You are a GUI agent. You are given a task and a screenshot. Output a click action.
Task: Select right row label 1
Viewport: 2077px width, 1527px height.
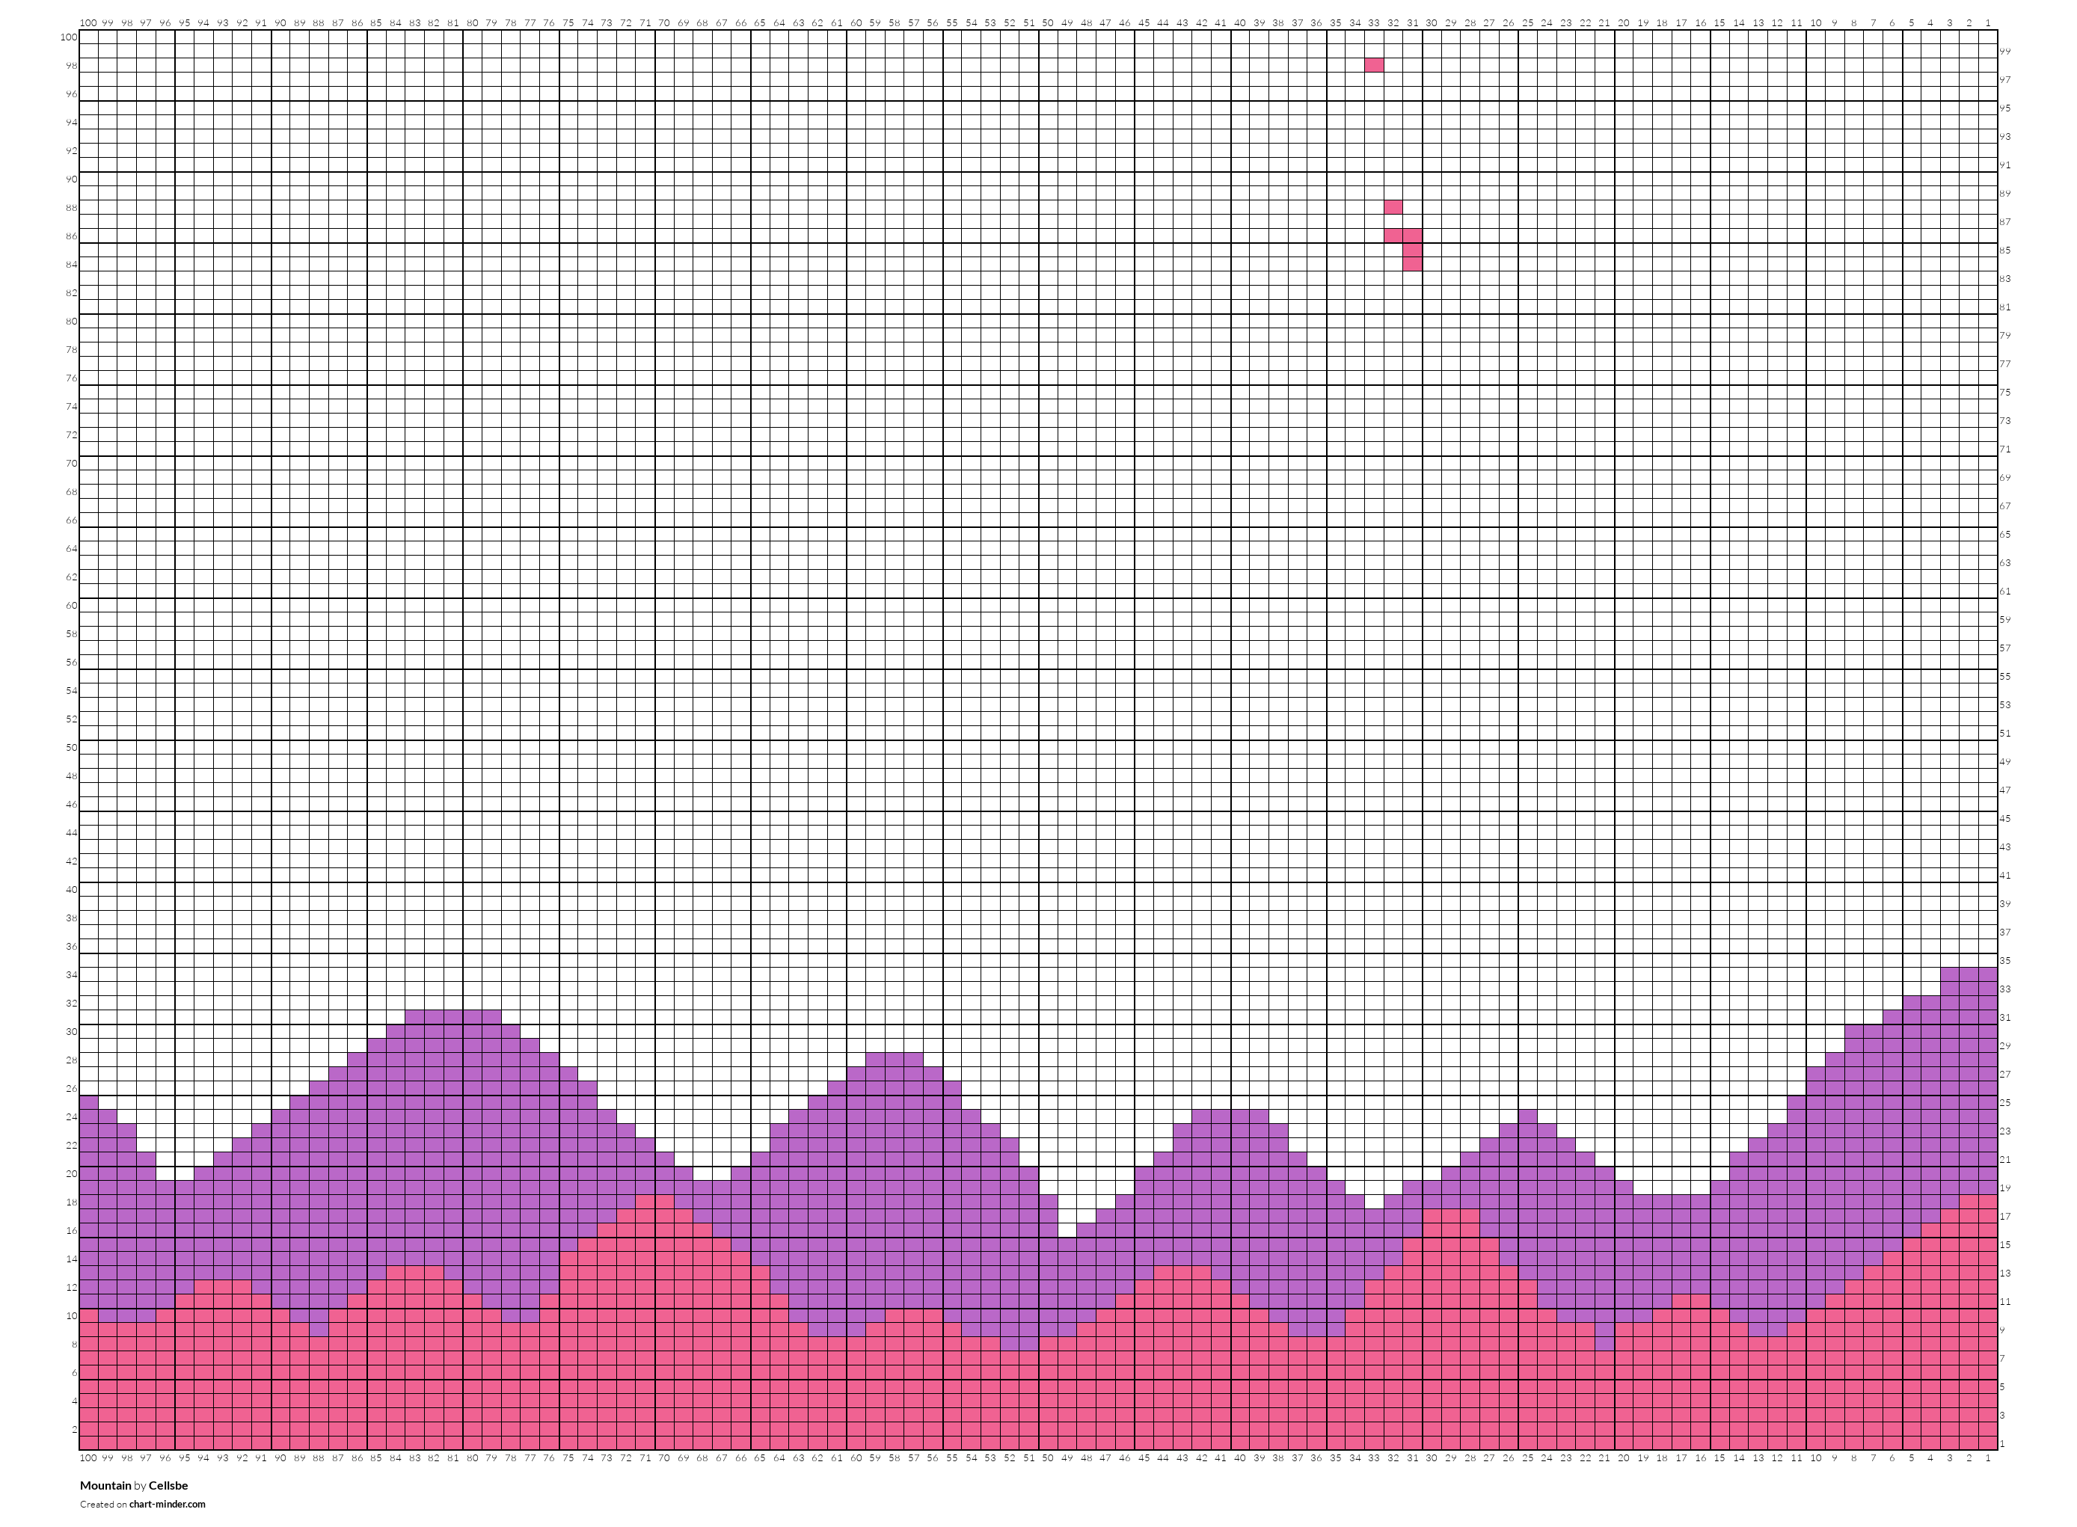[2002, 1444]
